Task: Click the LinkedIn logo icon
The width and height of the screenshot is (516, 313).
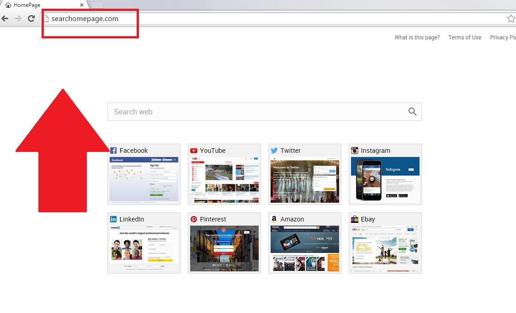Action: tap(113, 219)
